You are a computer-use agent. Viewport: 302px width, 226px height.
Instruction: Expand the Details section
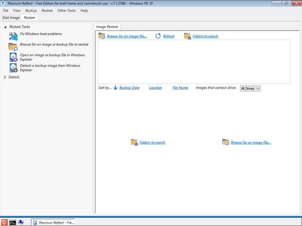pos(5,77)
